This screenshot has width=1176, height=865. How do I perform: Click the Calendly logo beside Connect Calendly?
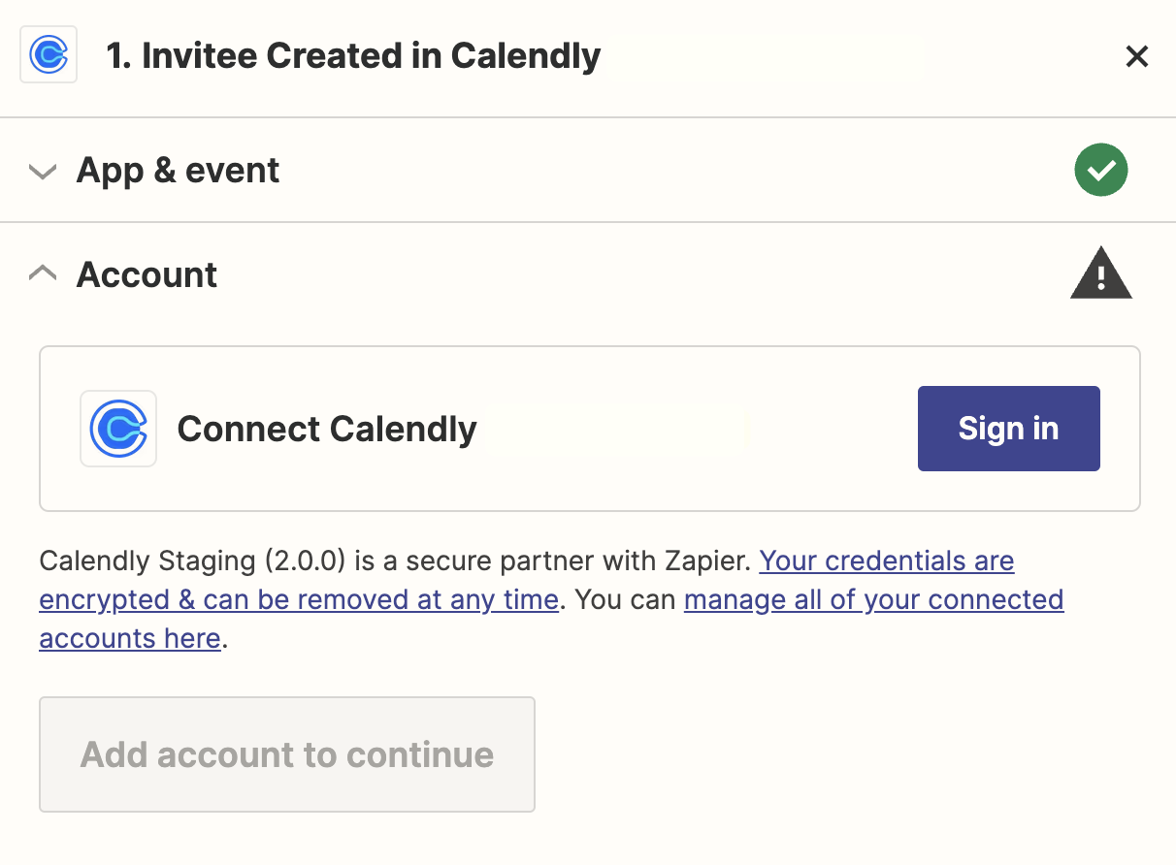coord(118,429)
